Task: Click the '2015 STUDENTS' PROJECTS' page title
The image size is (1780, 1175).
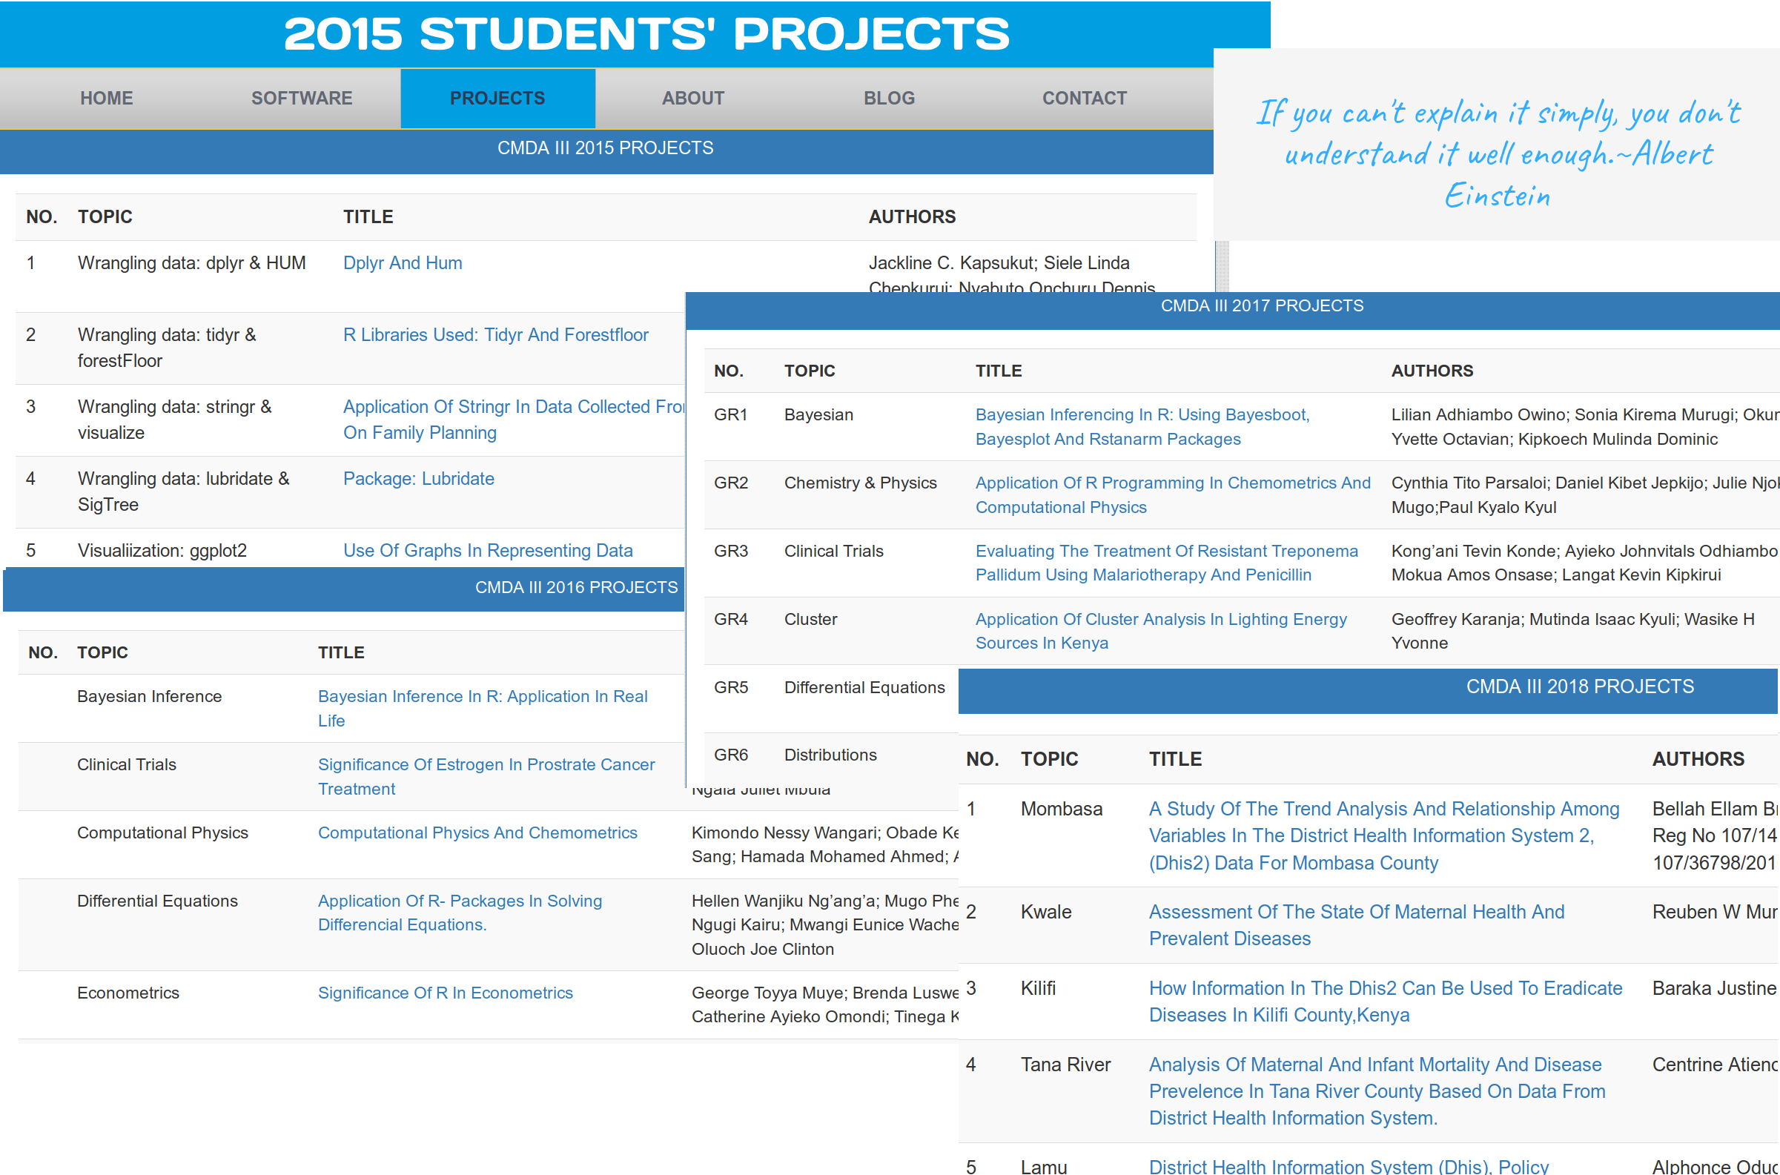Action: tap(646, 33)
